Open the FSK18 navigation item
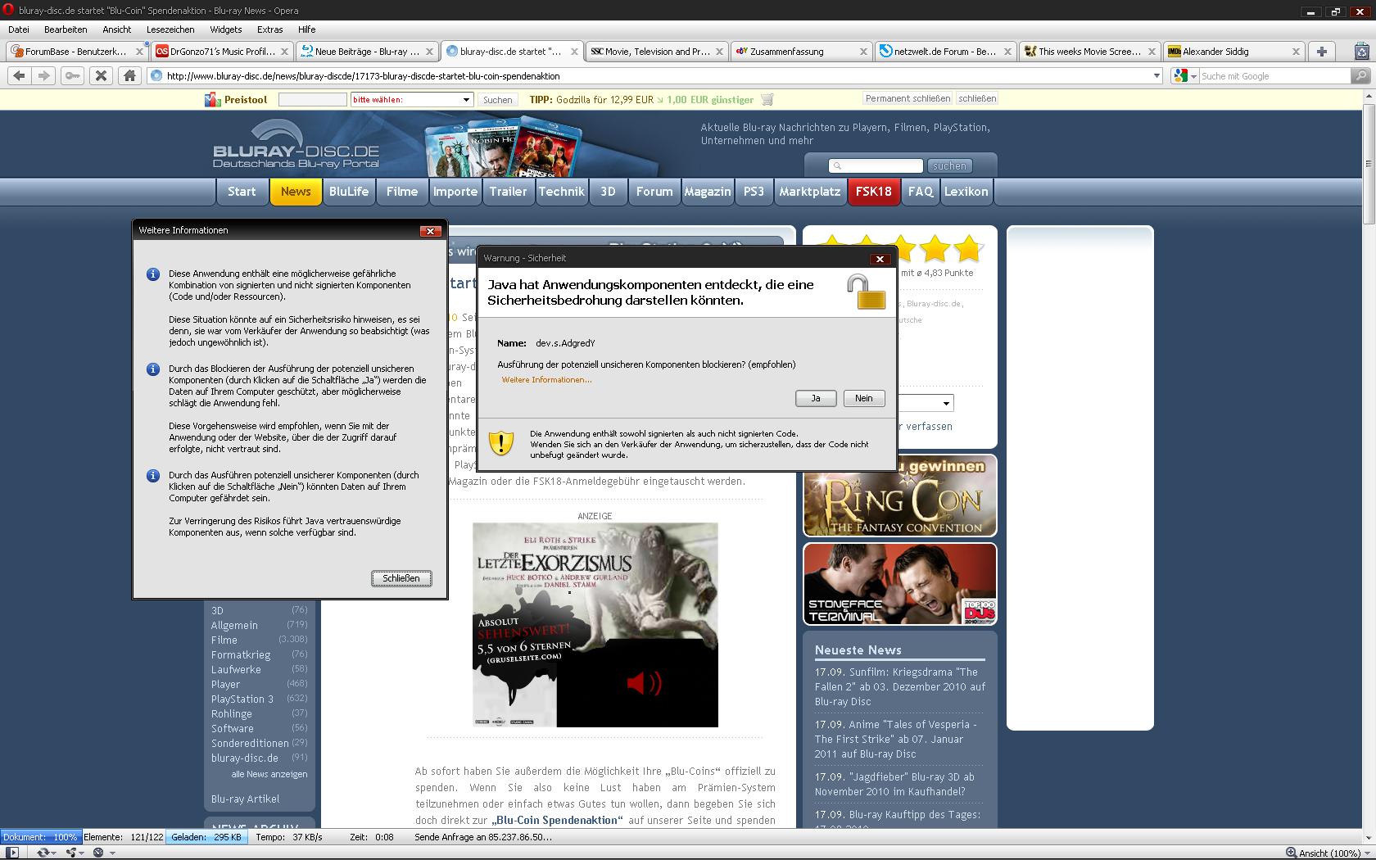The image size is (1376, 860). [873, 192]
